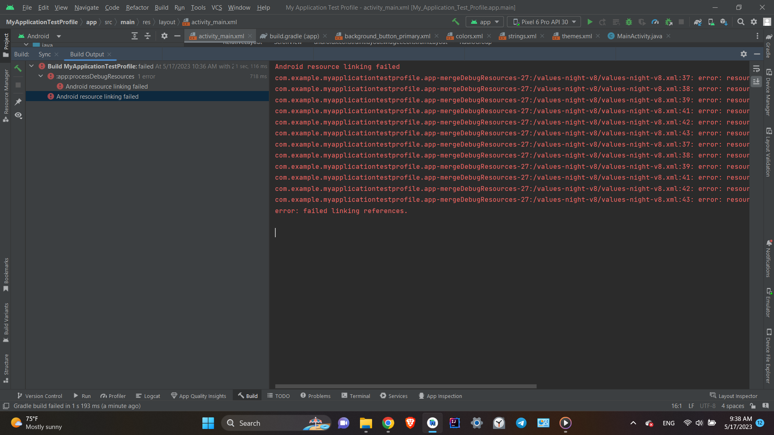Open Build Variants side panel
Image resolution: width=774 pixels, height=435 pixels.
(6, 322)
